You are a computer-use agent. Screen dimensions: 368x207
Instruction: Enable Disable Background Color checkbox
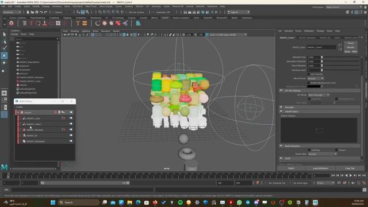coord(309,83)
